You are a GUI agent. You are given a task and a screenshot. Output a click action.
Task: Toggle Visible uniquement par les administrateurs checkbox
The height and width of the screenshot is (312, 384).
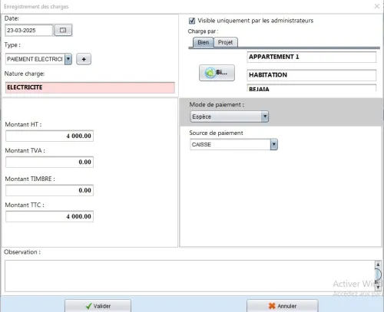(x=192, y=21)
